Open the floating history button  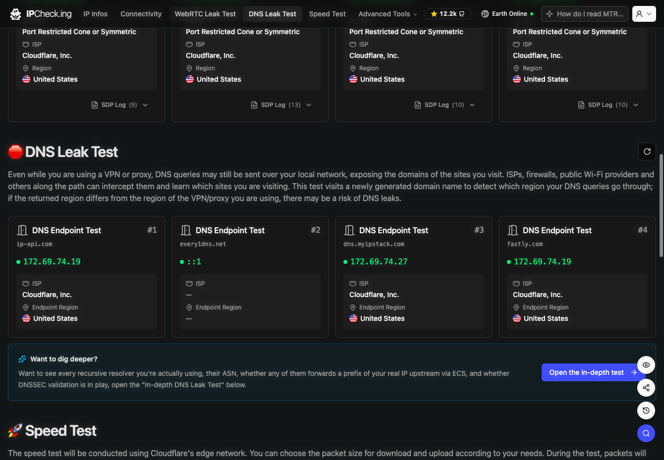click(646, 410)
